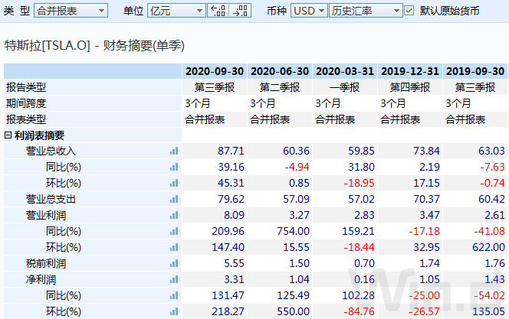This screenshot has width=509, height=319.
Task: Click 一季报 report type cell
Action: click(x=345, y=87)
